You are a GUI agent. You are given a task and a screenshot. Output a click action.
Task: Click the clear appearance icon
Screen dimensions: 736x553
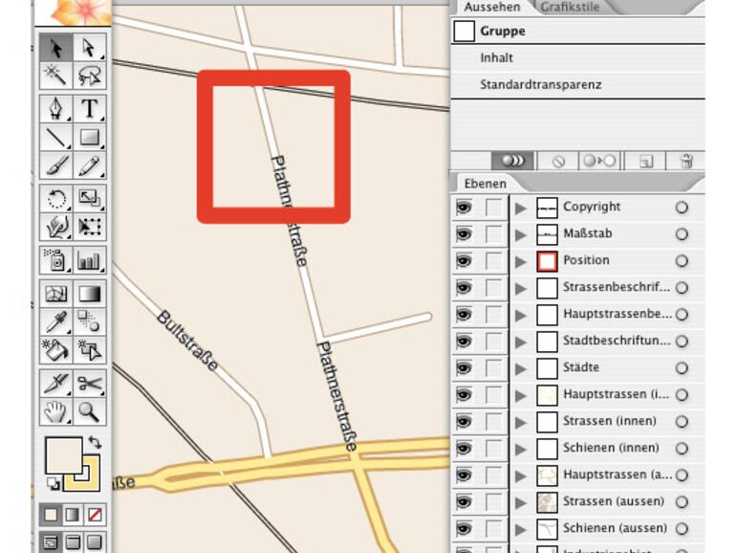tap(558, 161)
